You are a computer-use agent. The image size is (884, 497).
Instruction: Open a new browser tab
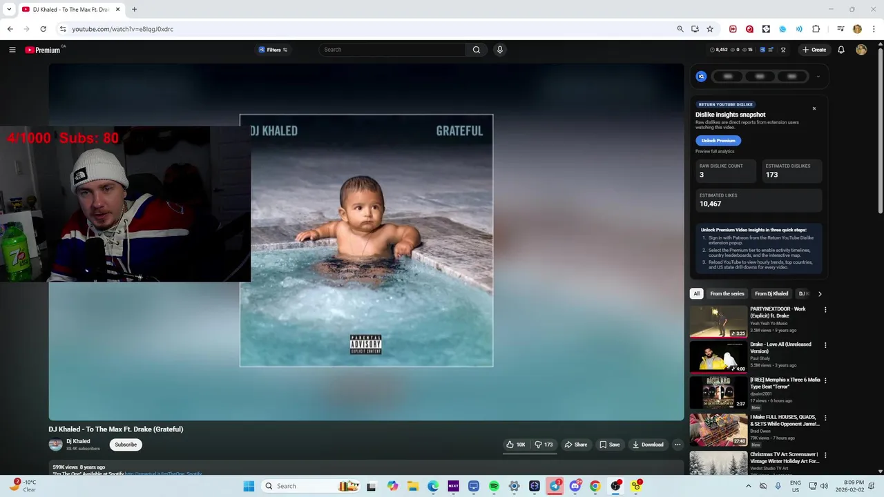(134, 10)
